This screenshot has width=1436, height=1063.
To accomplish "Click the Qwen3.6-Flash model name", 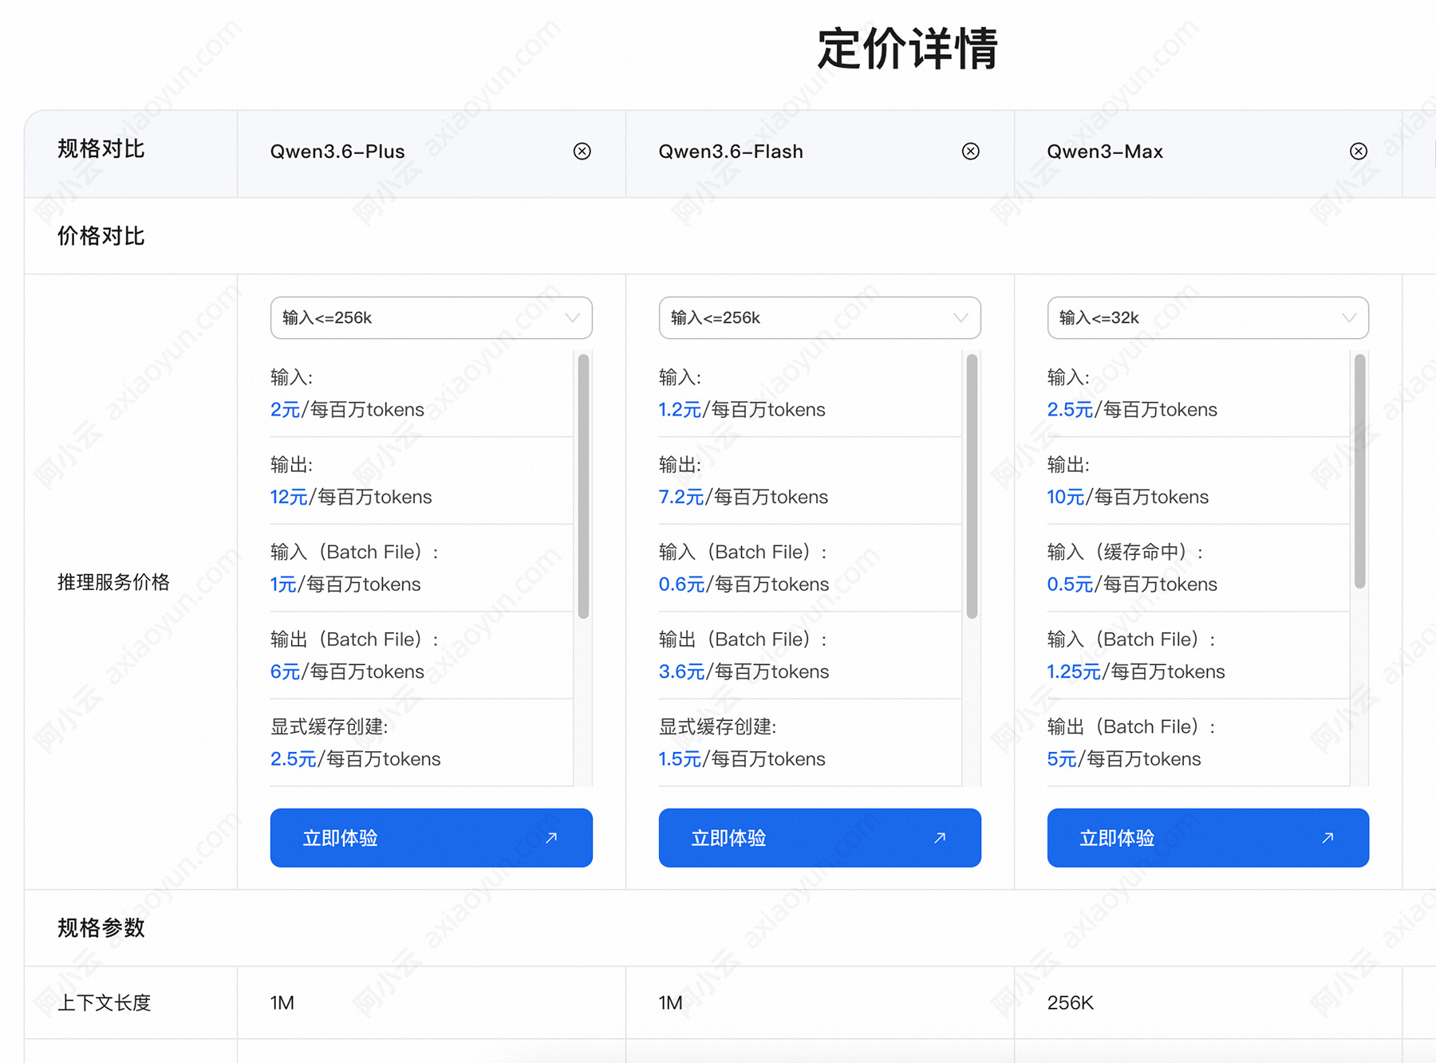I will (x=731, y=152).
